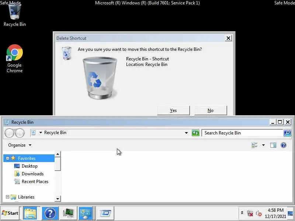Open the Recycle Bin desktop icon

(14, 14)
